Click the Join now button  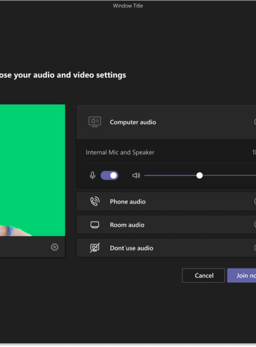242,275
